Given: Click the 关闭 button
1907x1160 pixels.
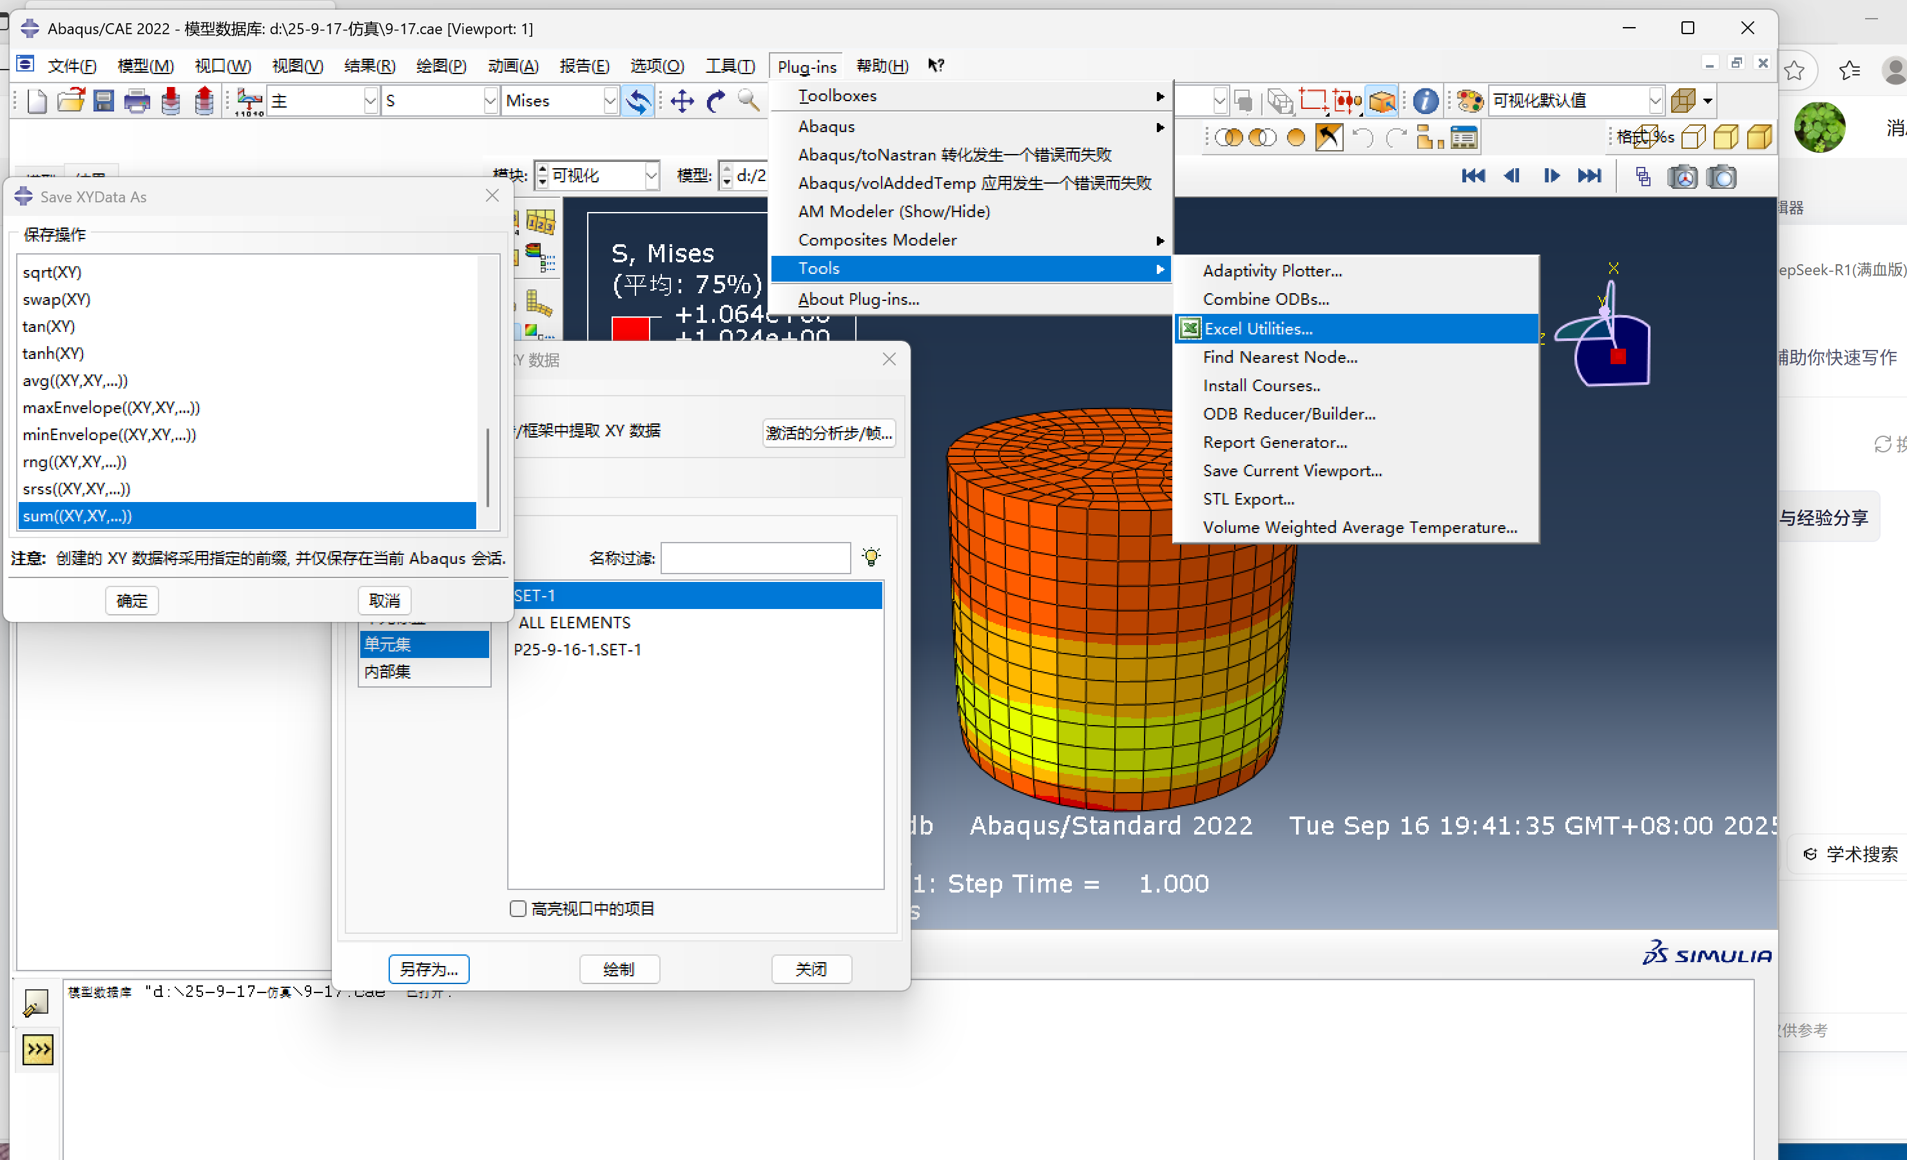Looking at the screenshot, I should tap(811, 969).
